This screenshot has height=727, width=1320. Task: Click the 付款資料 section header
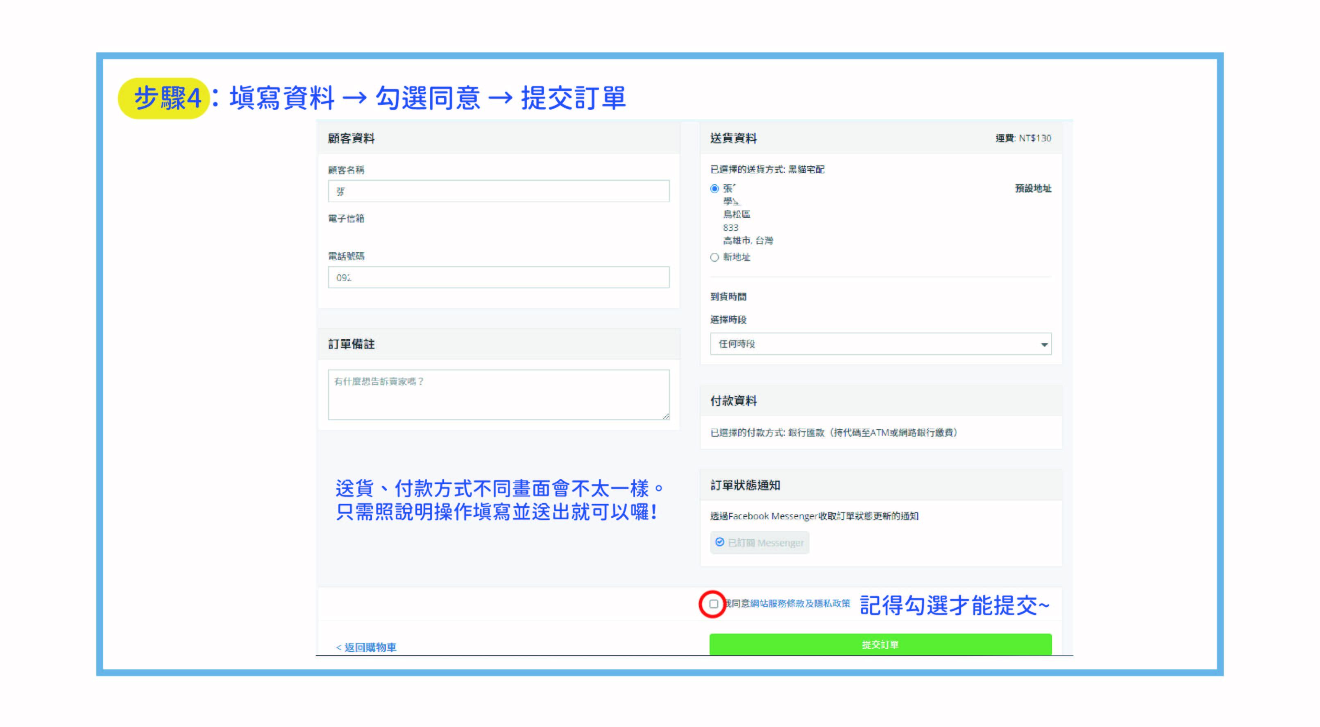(x=733, y=401)
